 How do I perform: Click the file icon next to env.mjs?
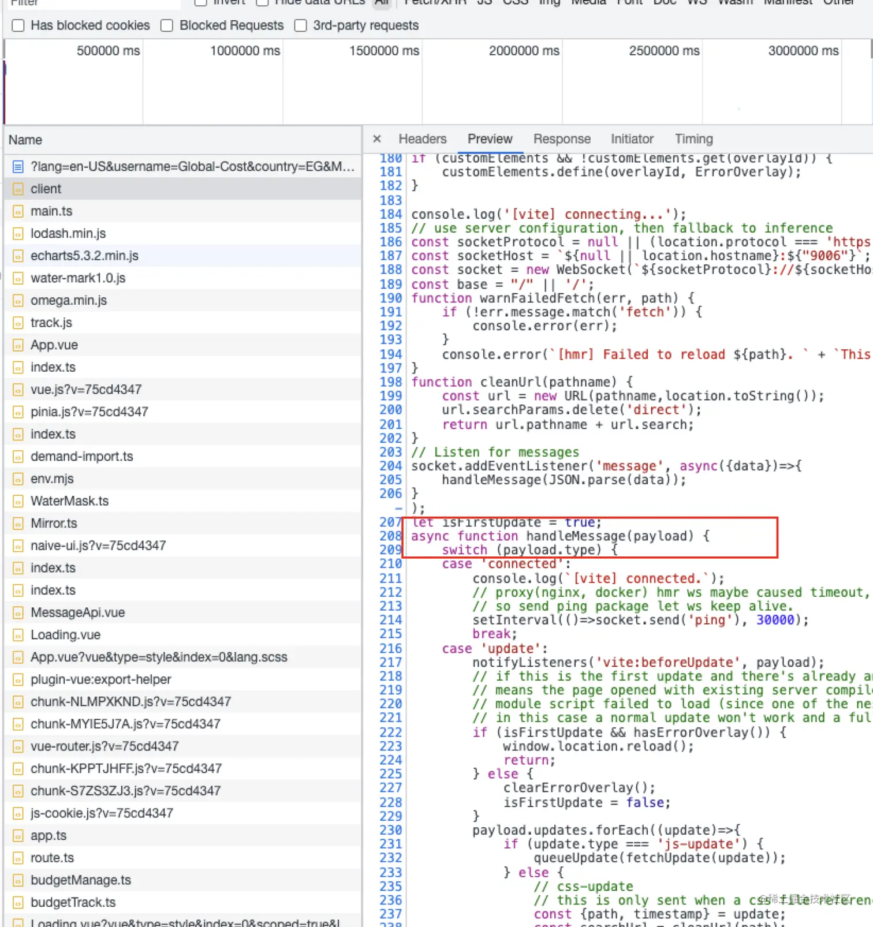click(x=18, y=479)
